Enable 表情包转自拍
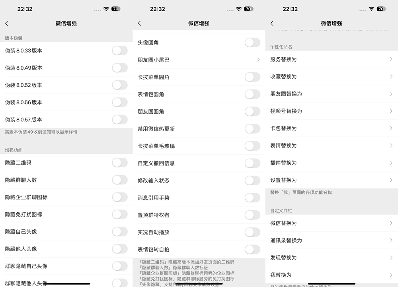Viewport: 398px width, 287px height. tap(252, 249)
